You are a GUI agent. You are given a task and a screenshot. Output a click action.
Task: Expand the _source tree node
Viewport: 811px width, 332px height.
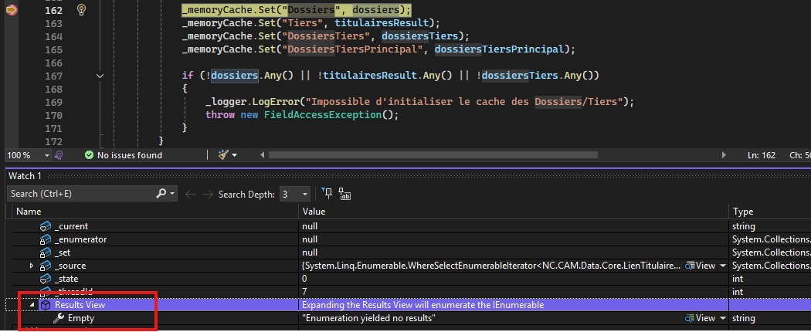coord(32,266)
